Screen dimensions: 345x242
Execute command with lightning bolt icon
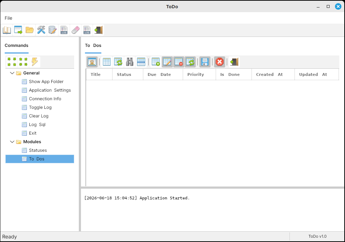(x=35, y=62)
